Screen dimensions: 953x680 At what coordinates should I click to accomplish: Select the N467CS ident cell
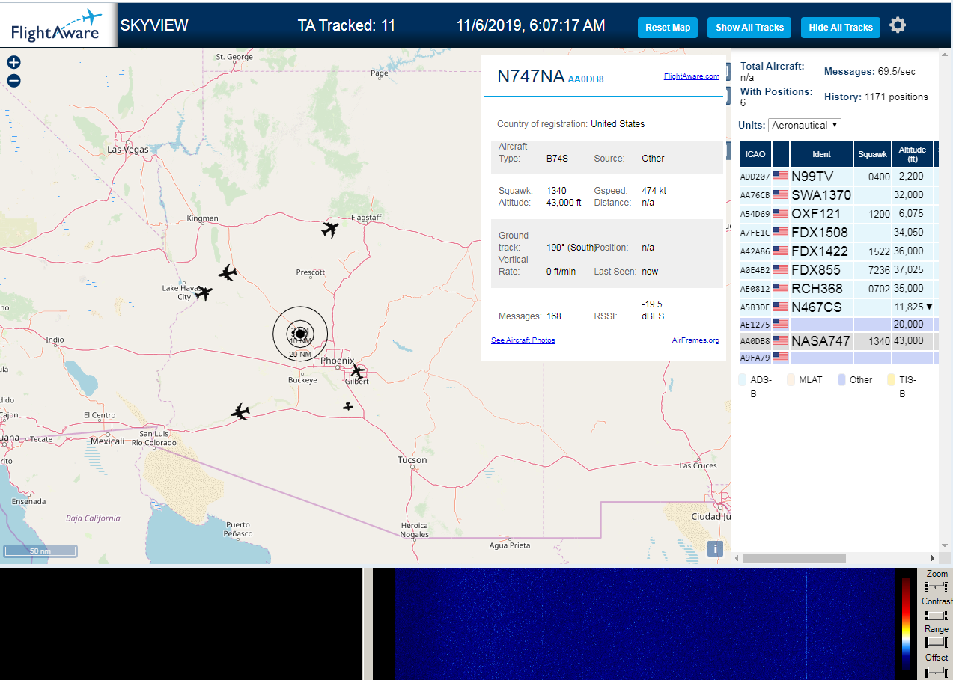(x=821, y=307)
